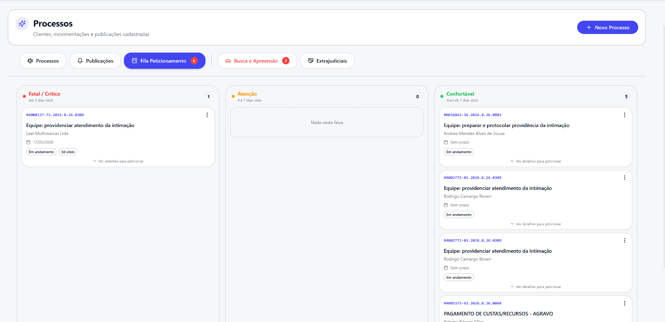This screenshot has height=322, width=665.
Task: Click the count badge 5 in Confortável column
Action: (626, 97)
